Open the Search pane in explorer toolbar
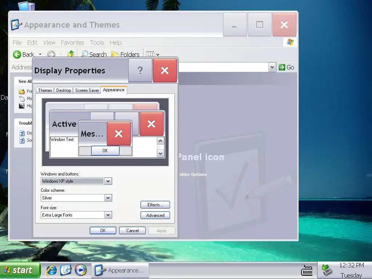The height and width of the screenshot is (279, 372). (94, 54)
